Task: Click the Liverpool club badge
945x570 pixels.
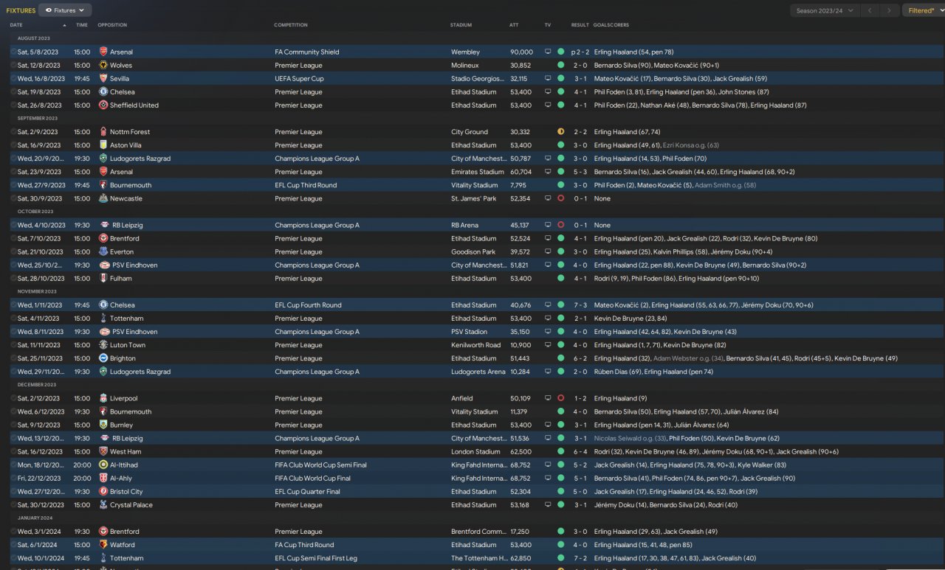Action: click(x=103, y=399)
